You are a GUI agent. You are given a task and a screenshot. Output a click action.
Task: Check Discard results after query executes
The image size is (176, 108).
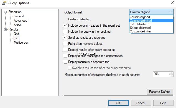pos(66,49)
